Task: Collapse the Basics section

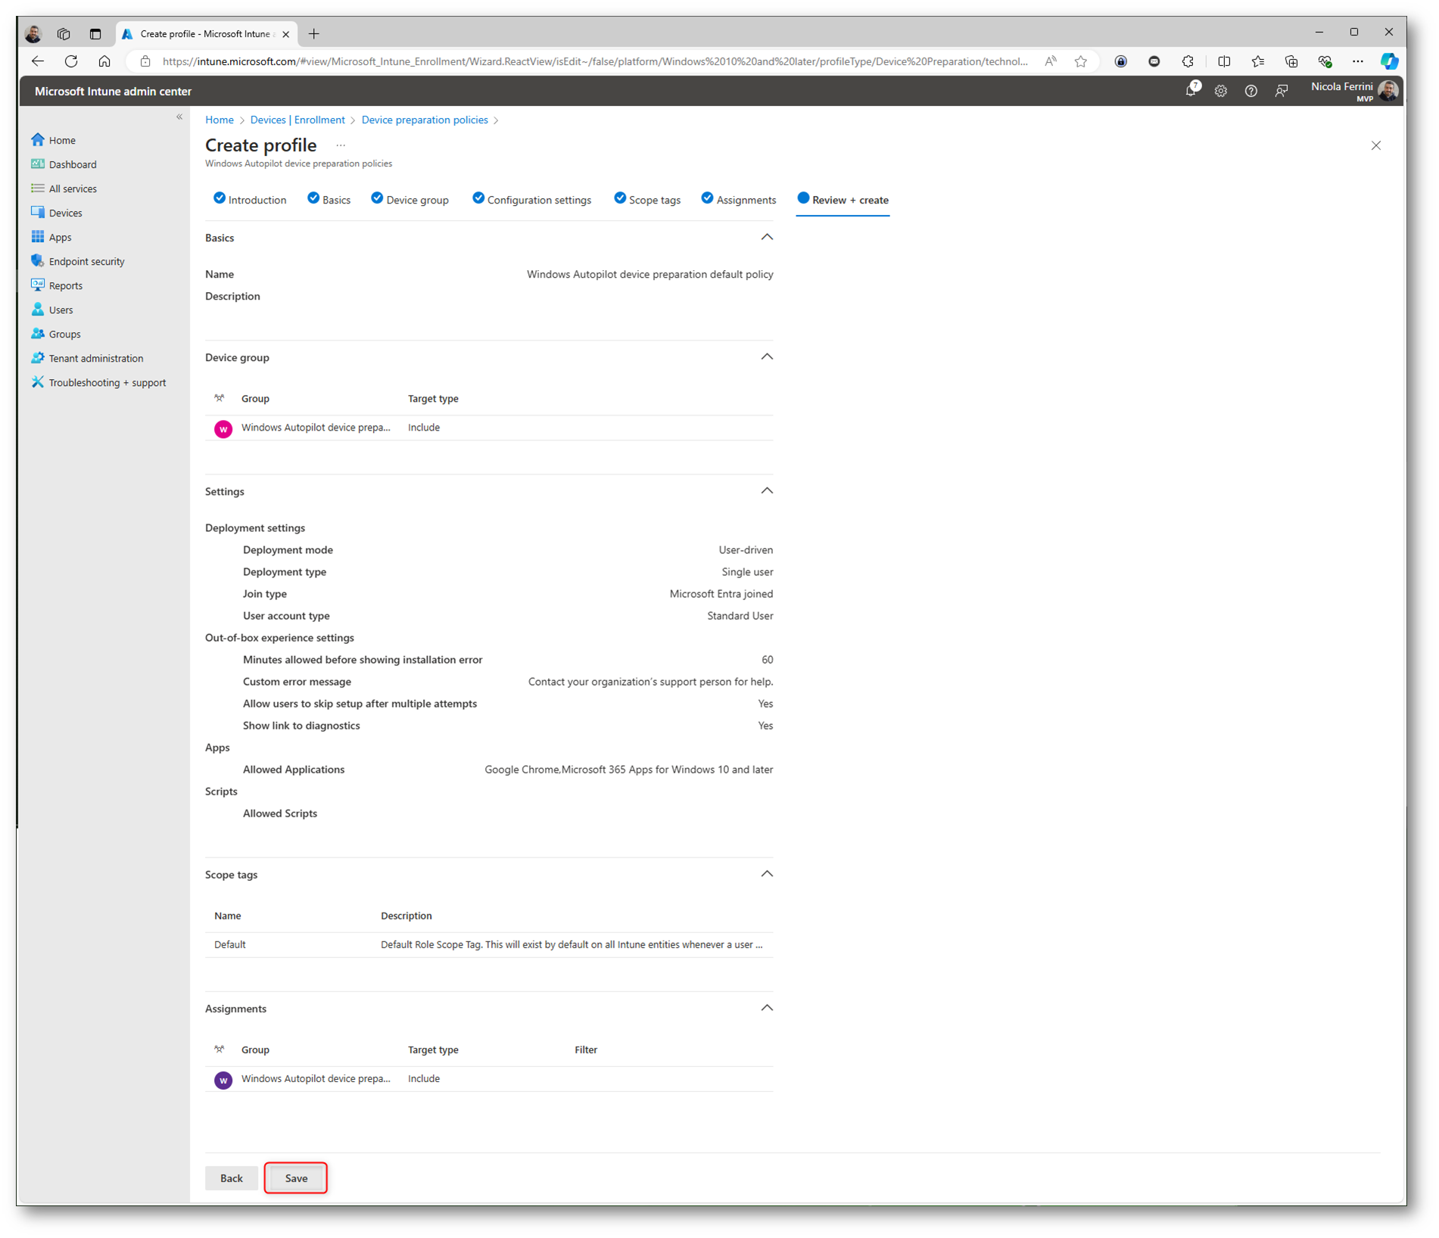Action: point(767,237)
